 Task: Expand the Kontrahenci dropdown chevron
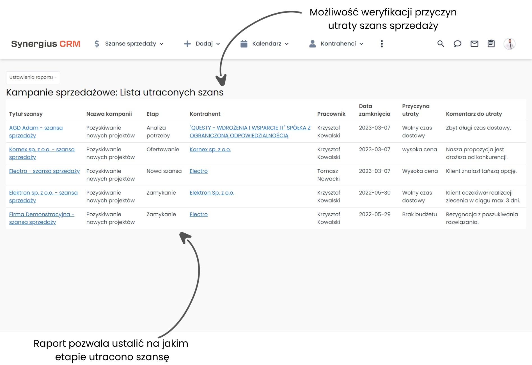click(x=361, y=44)
